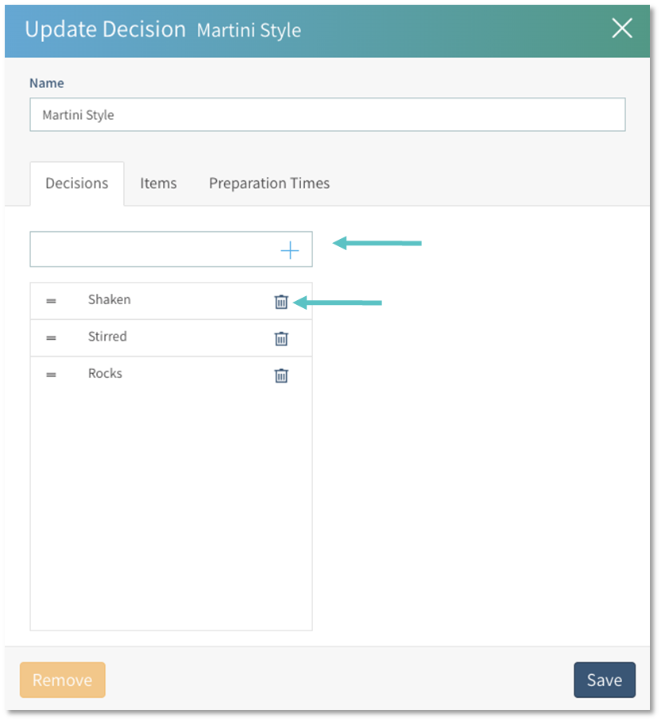The width and height of the screenshot is (661, 721).
Task: Delete the Stirred option using its trash icon
Action: point(280,337)
